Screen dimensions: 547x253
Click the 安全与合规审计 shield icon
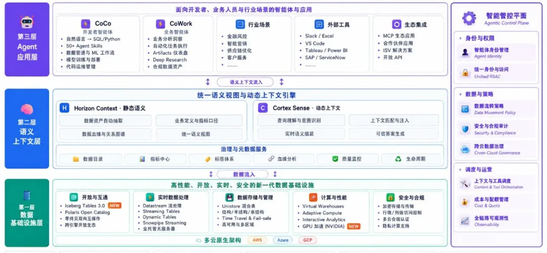click(x=465, y=130)
